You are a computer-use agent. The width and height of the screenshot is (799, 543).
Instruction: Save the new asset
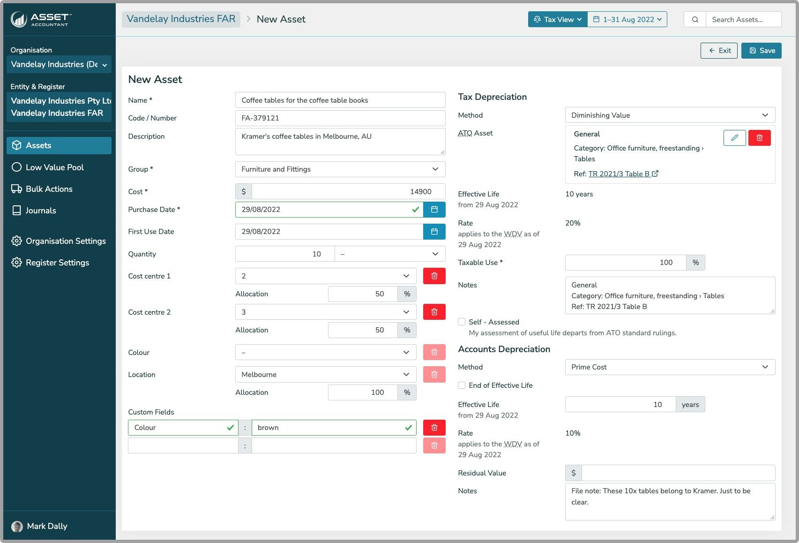point(761,50)
